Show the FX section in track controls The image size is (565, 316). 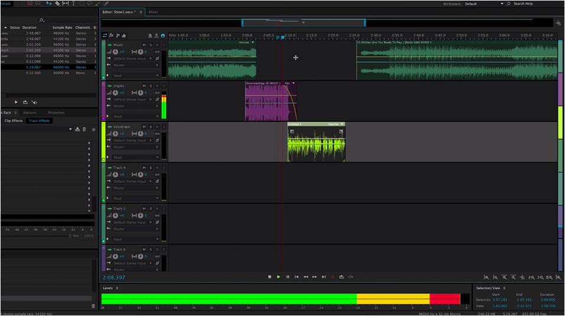pos(111,35)
